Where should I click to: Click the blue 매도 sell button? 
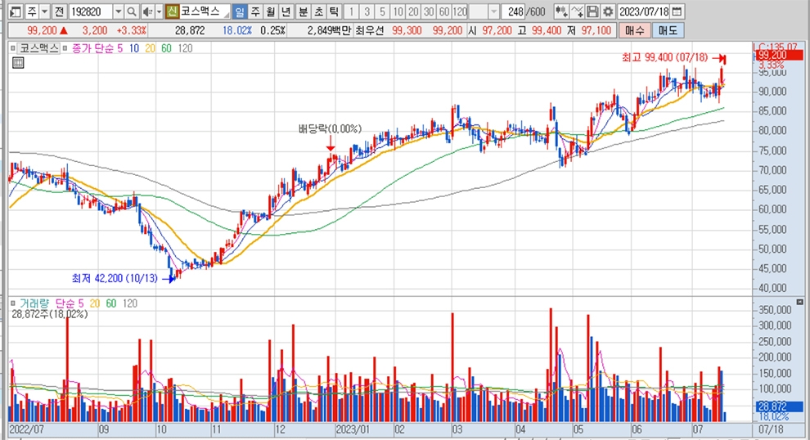pos(668,29)
